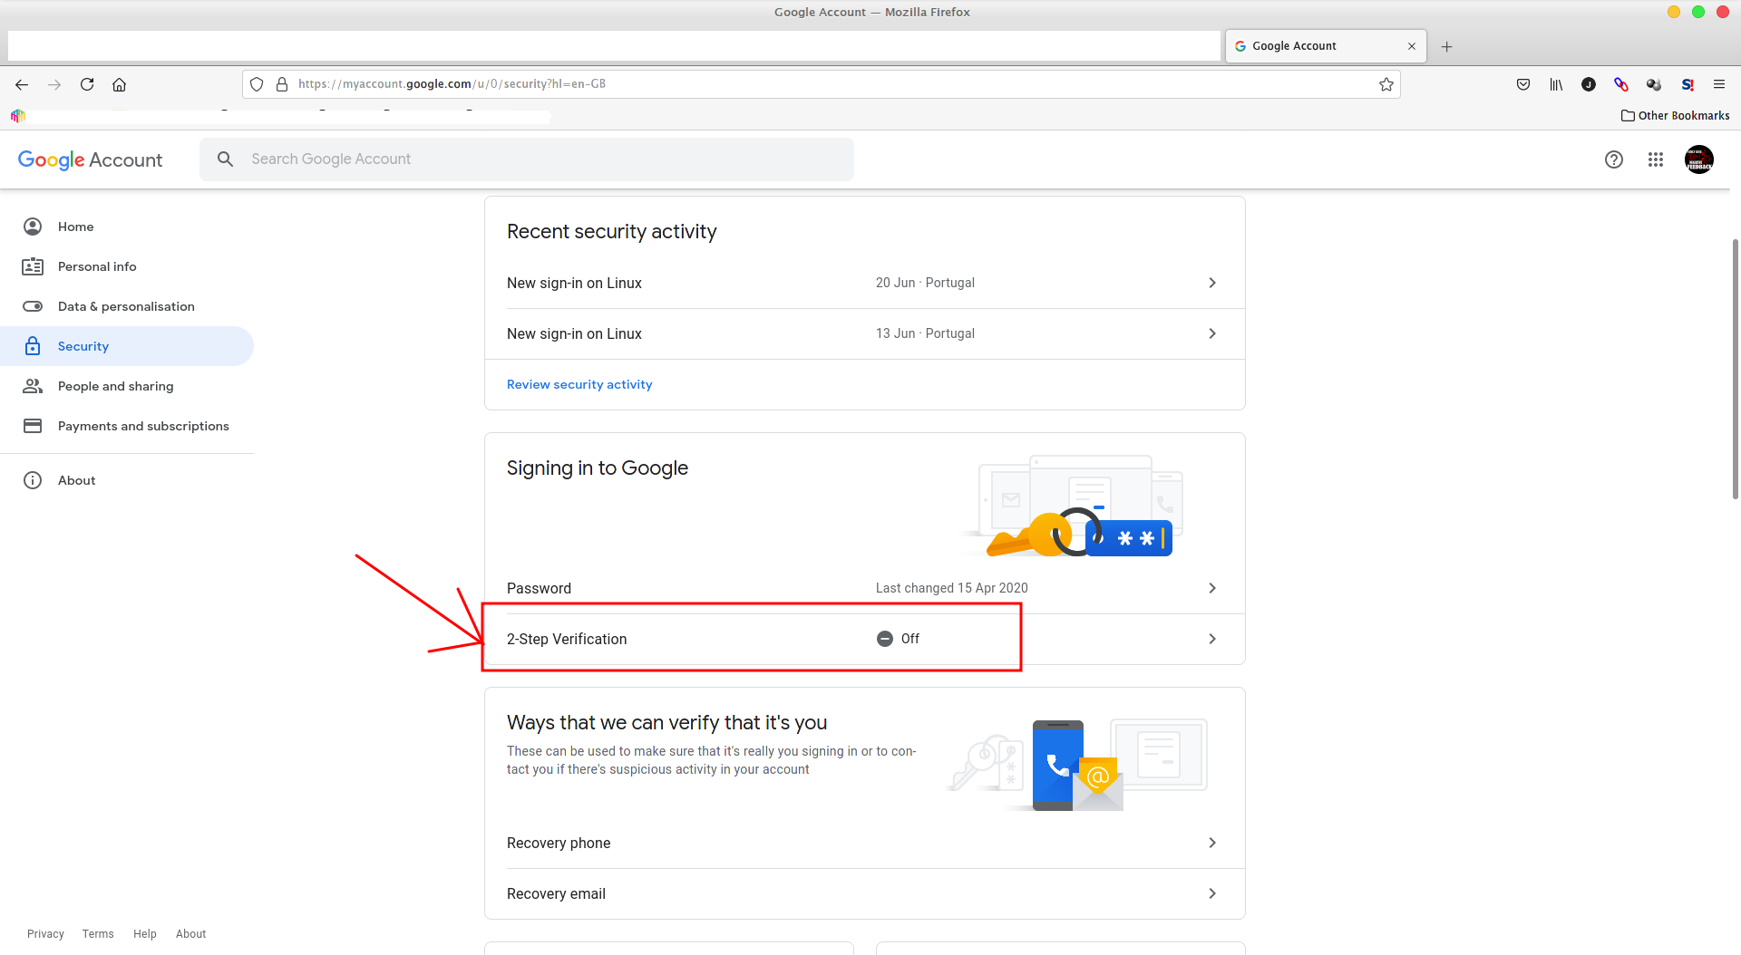
Task: Click the help question mark icon
Action: (1613, 159)
